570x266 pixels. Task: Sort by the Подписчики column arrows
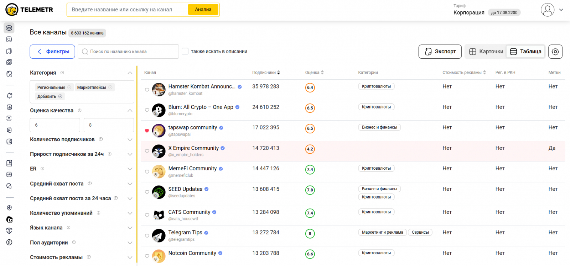click(279, 73)
